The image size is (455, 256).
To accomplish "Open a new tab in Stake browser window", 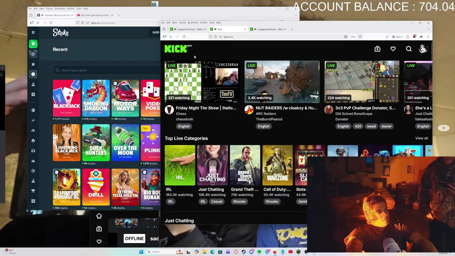I will [x=119, y=15].
